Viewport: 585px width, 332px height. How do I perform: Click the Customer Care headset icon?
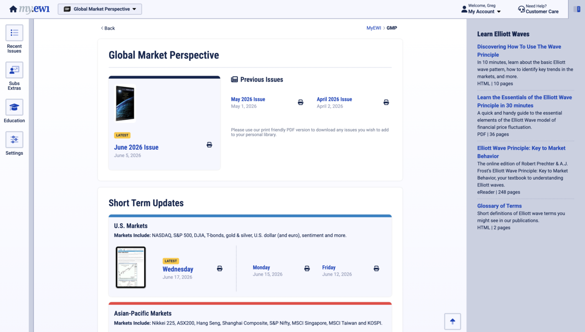[x=521, y=9]
